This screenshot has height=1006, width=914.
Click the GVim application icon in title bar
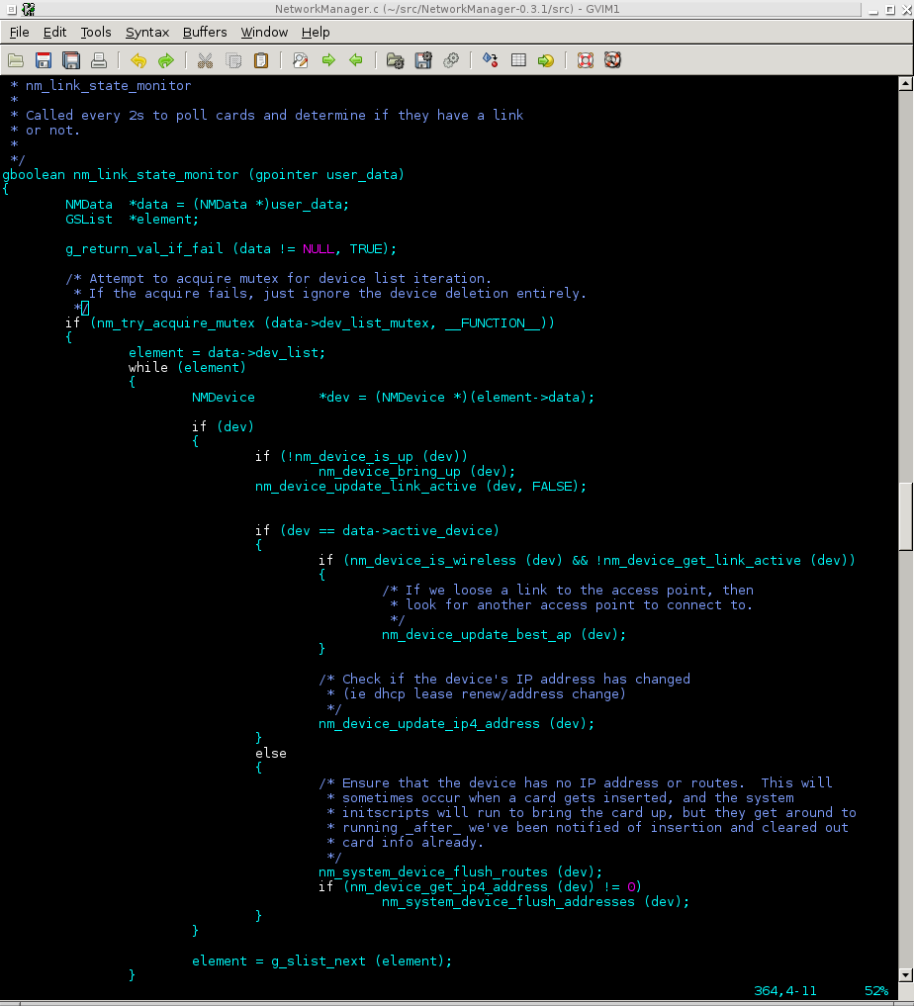(29, 9)
